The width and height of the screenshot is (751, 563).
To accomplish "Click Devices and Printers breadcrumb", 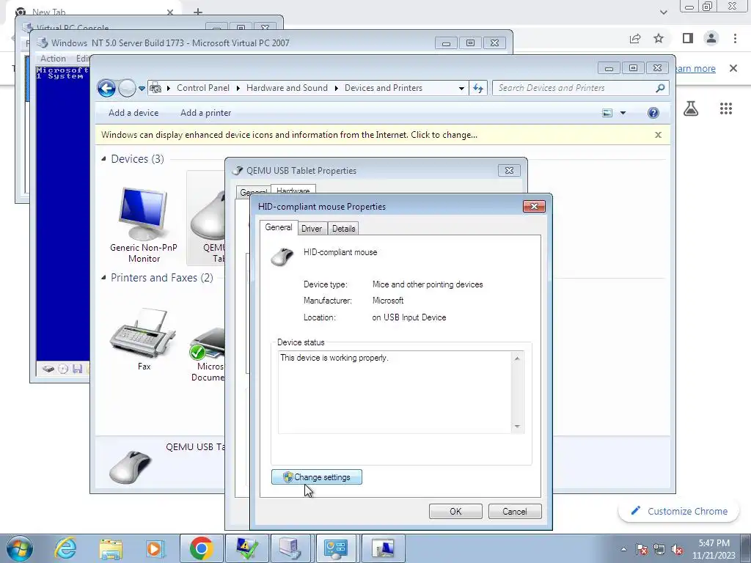I will click(384, 88).
